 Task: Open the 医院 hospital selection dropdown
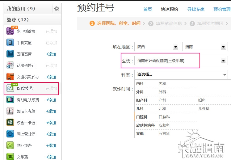pyautogui.click(x=224, y=61)
